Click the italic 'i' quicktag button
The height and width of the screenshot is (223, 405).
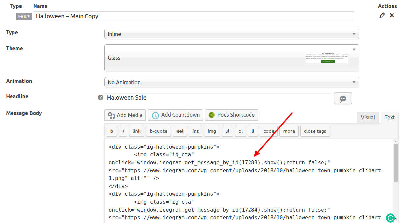(123, 131)
